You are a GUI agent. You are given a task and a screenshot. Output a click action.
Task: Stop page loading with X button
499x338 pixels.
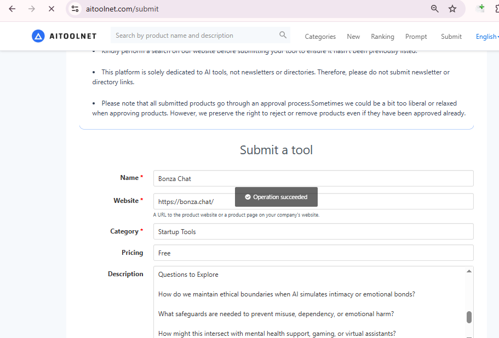pos(51,9)
